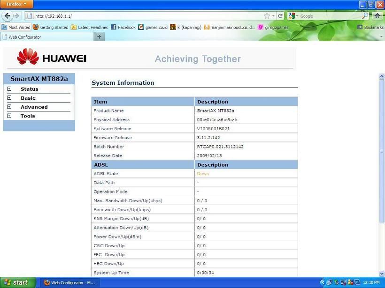Viewport: 385px width, 288px height.
Task: Open the bookmark history dropdown beside star
Action: (x=273, y=16)
